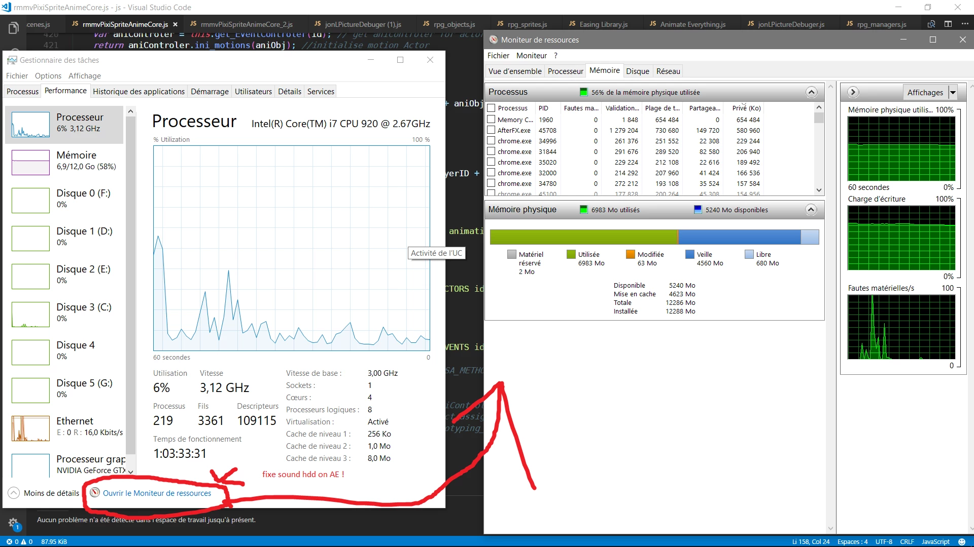Open VS Code settings gear icon
974x547 pixels.
tap(13, 523)
